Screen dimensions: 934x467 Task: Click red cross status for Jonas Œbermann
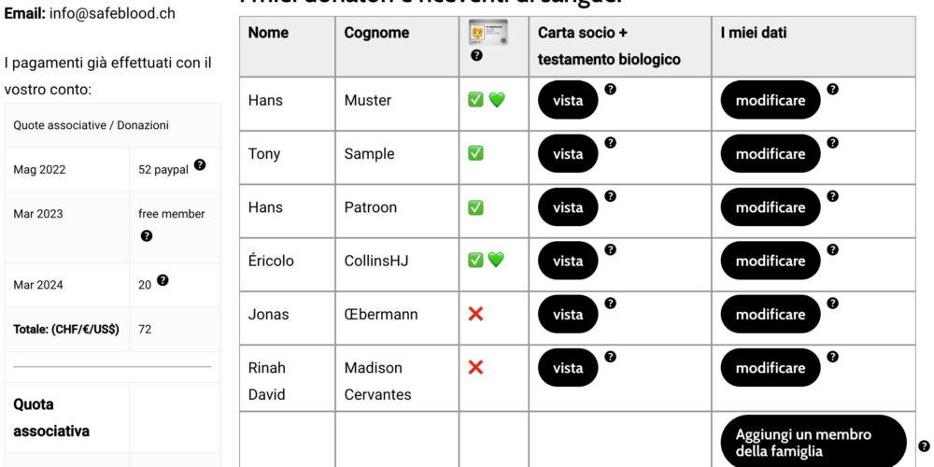pyautogui.click(x=475, y=314)
